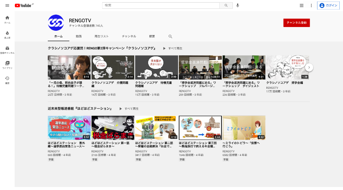Open title ワークショップ フルバージョン
Viewport: 343px width, 190px height.
(197, 84)
